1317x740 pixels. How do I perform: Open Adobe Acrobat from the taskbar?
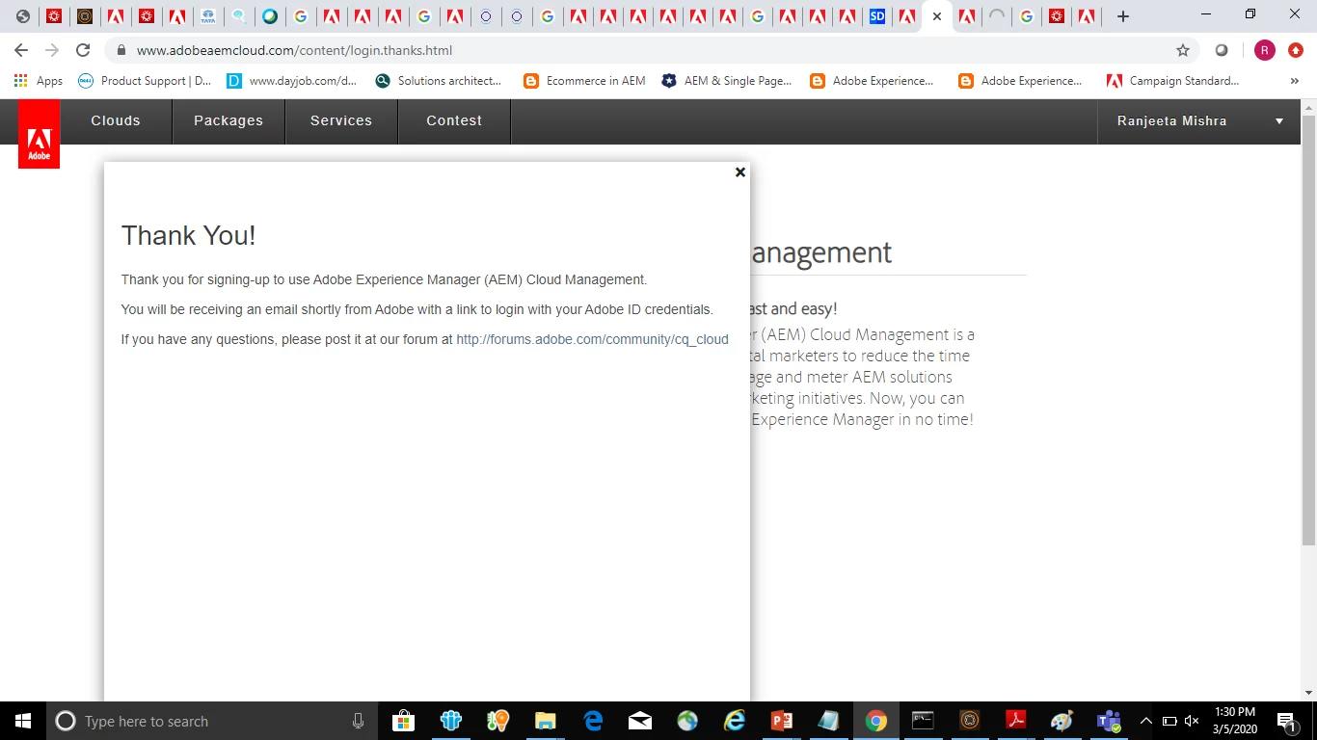tap(1016, 721)
